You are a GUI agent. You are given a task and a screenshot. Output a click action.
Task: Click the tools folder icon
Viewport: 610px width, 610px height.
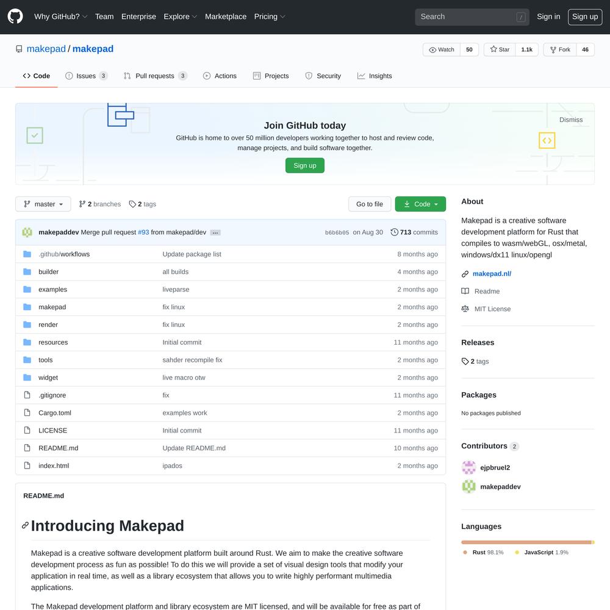27,360
